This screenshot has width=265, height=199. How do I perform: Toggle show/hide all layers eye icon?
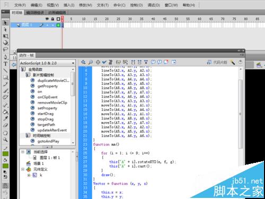tap(47, 19)
